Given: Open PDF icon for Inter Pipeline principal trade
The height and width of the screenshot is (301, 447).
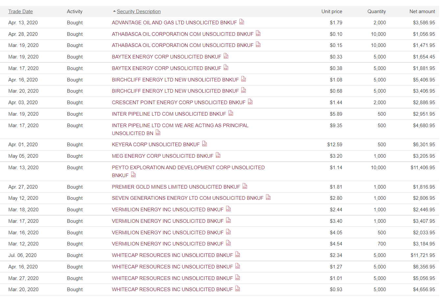Looking at the screenshot, I should coord(158,133).
